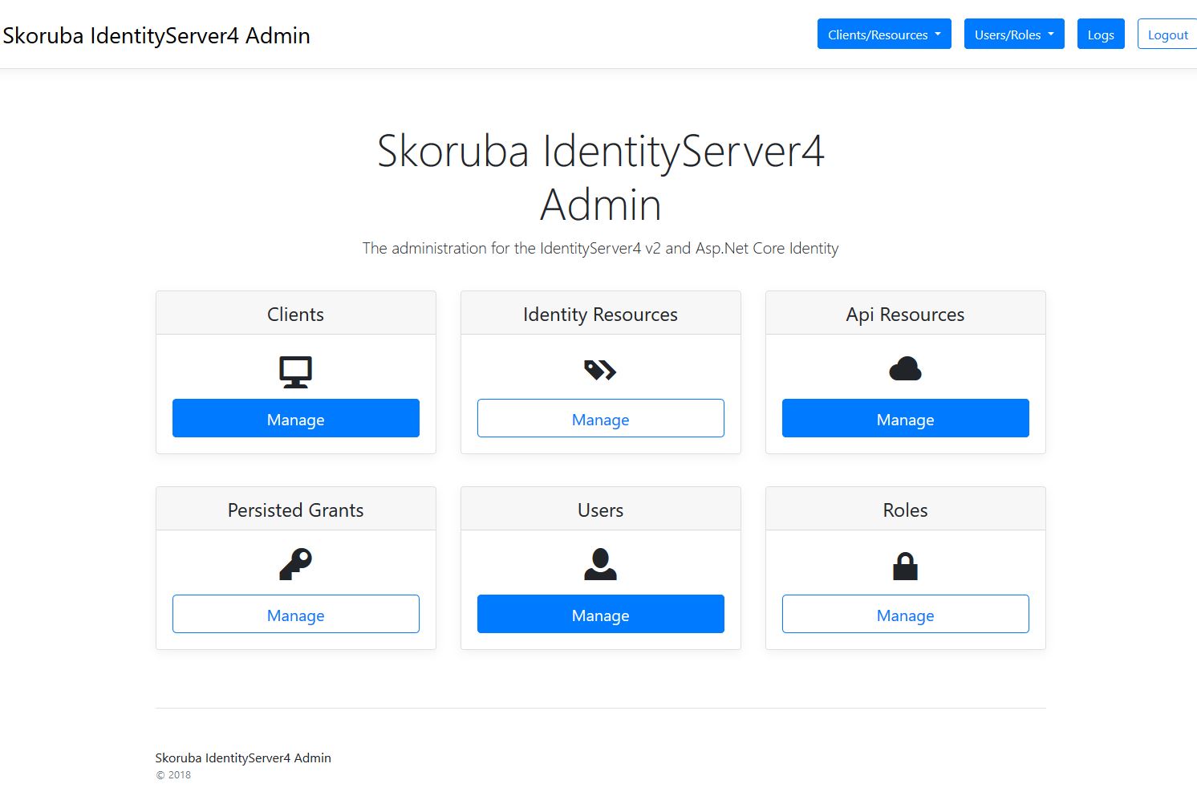Open Manage for Persisted Grants
Viewport: 1197px width, 788px height.
[295, 614]
